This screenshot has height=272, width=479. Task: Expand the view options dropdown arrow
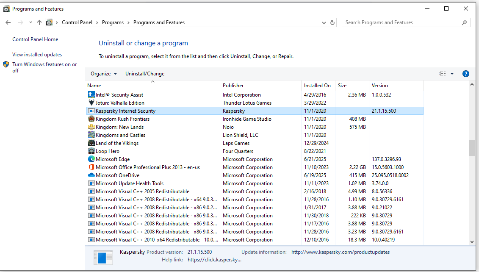coord(452,74)
